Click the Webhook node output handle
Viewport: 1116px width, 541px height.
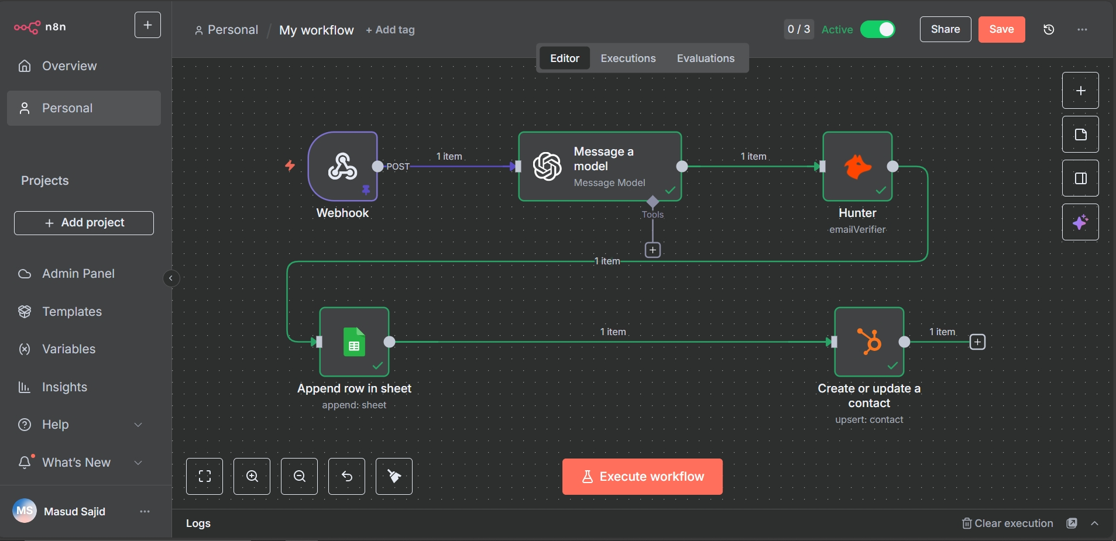tap(378, 167)
